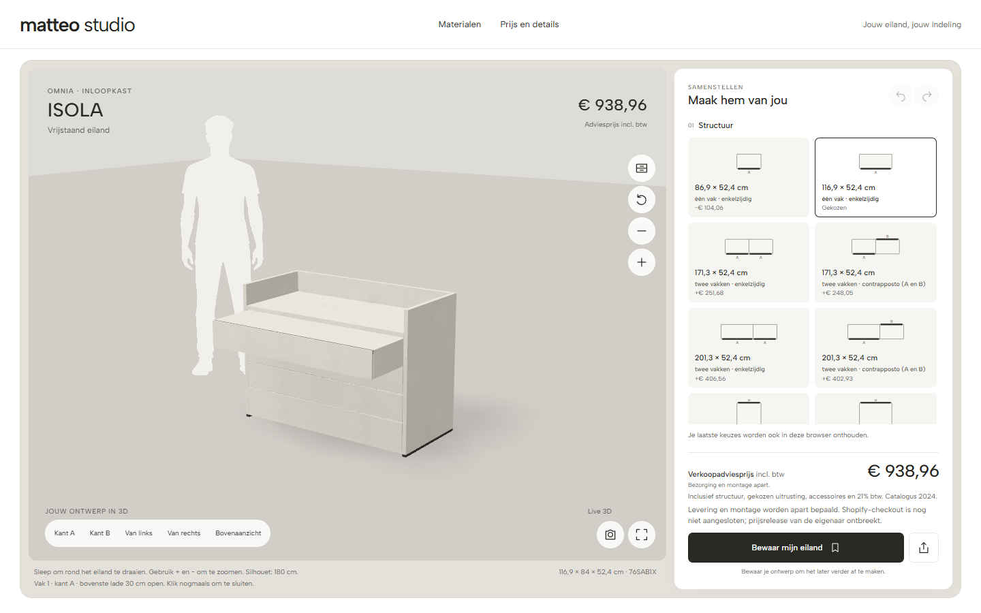
Task: Open the Materialen menu item
Action: click(460, 25)
